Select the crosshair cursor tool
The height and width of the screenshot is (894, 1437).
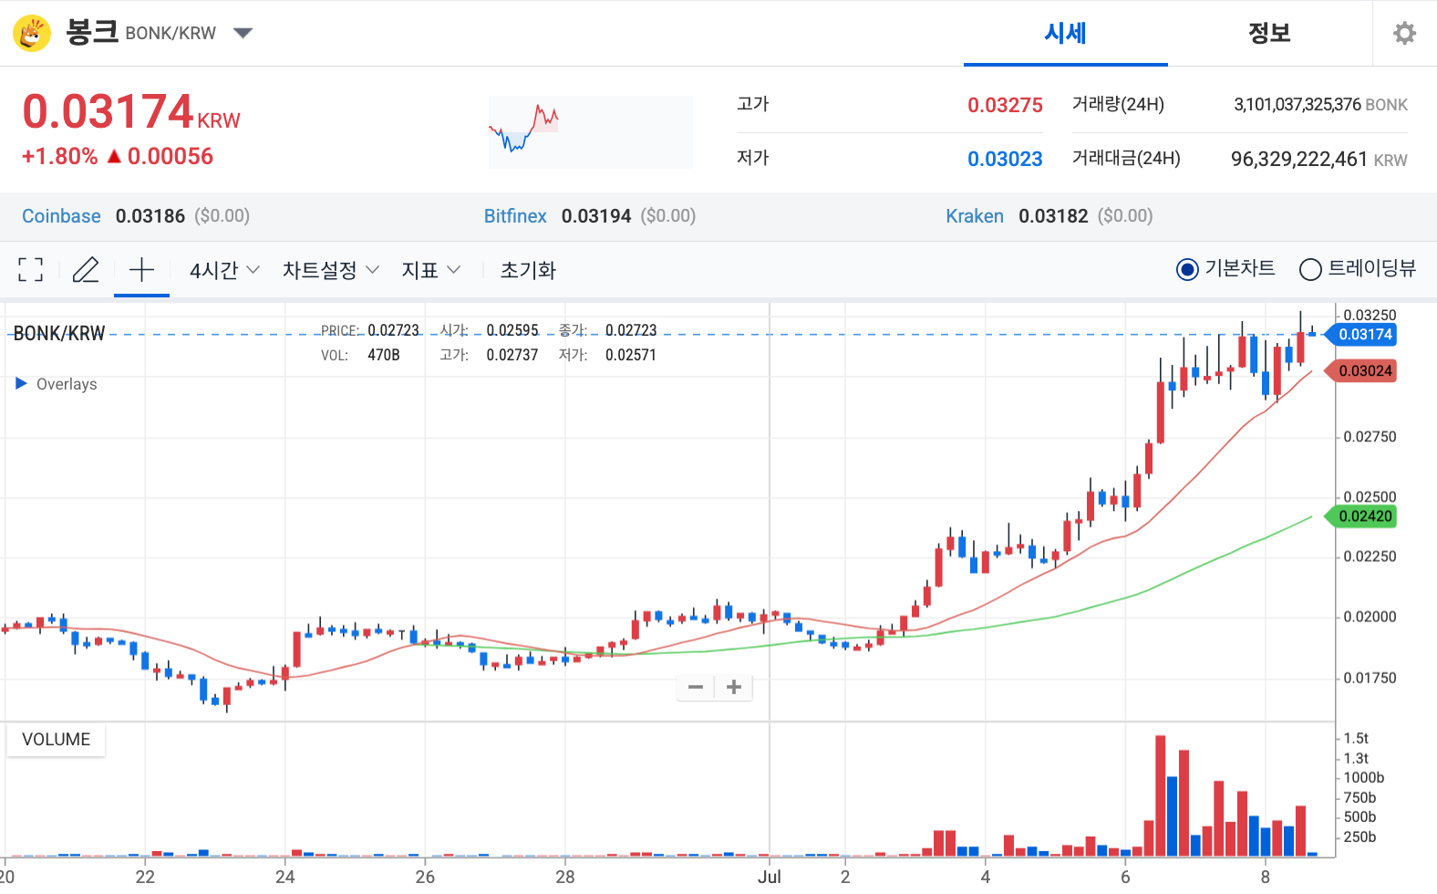coord(141,269)
